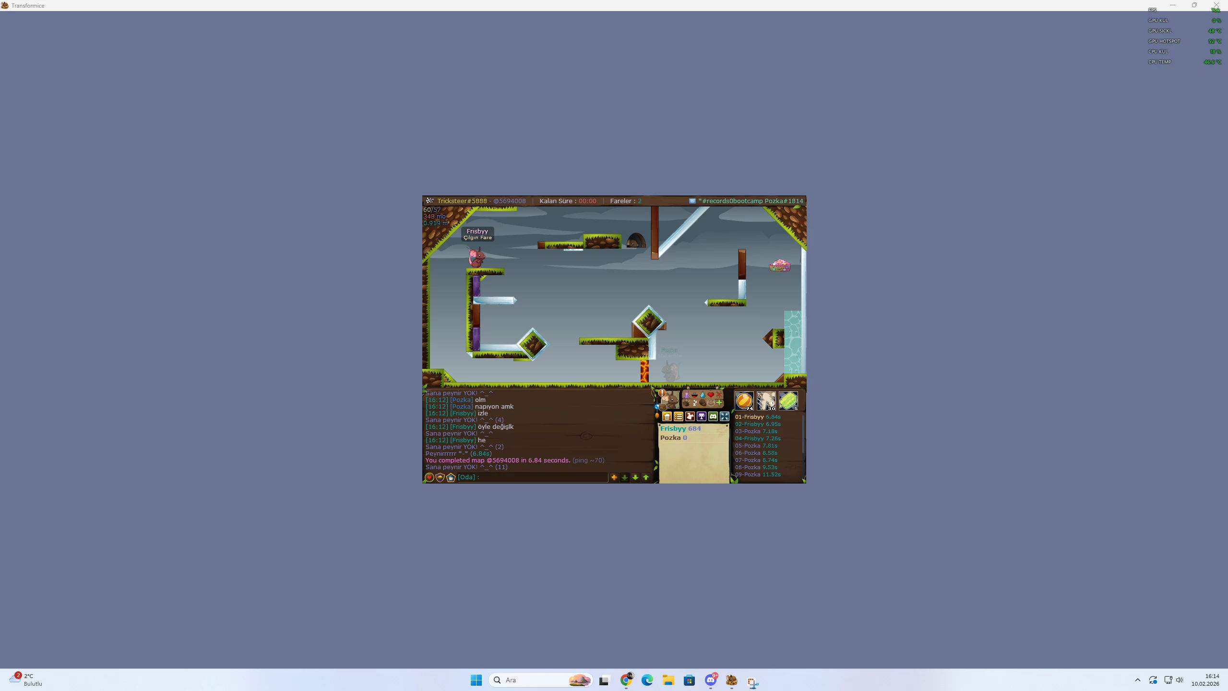Click [Pozka] name in the 'olm' chat line
1228x691 pixels.
point(461,400)
